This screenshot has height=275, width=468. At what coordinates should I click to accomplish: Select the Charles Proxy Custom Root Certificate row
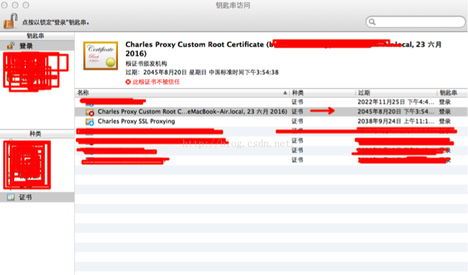pyautogui.click(x=271, y=112)
